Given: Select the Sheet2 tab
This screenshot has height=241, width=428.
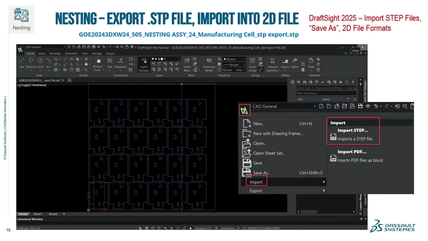Looking at the screenshot, I should (53, 214).
